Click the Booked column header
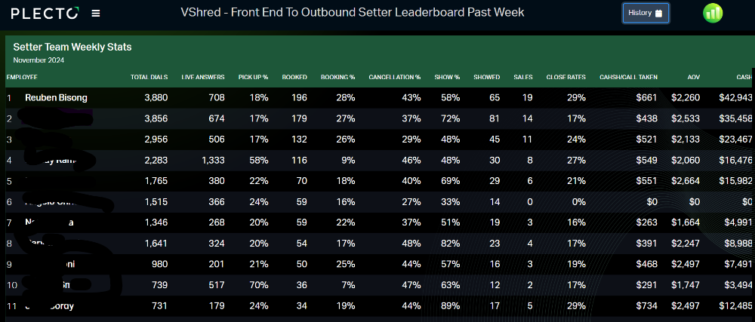 tap(294, 77)
